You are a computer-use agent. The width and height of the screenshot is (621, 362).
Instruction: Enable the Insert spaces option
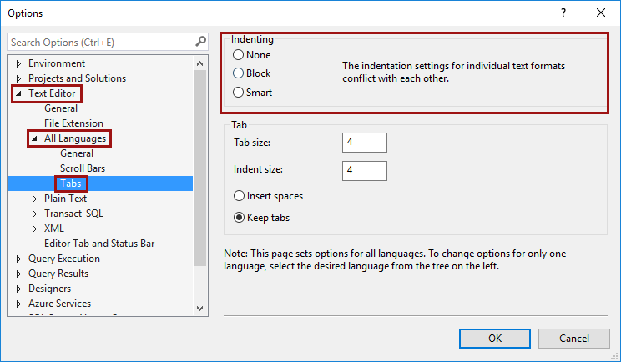point(240,196)
